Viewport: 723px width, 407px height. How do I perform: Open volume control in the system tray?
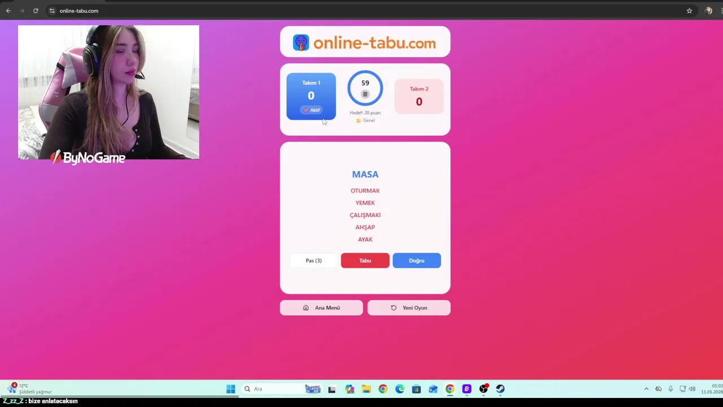click(x=692, y=389)
